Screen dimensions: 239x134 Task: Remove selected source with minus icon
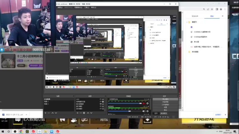point(81,113)
